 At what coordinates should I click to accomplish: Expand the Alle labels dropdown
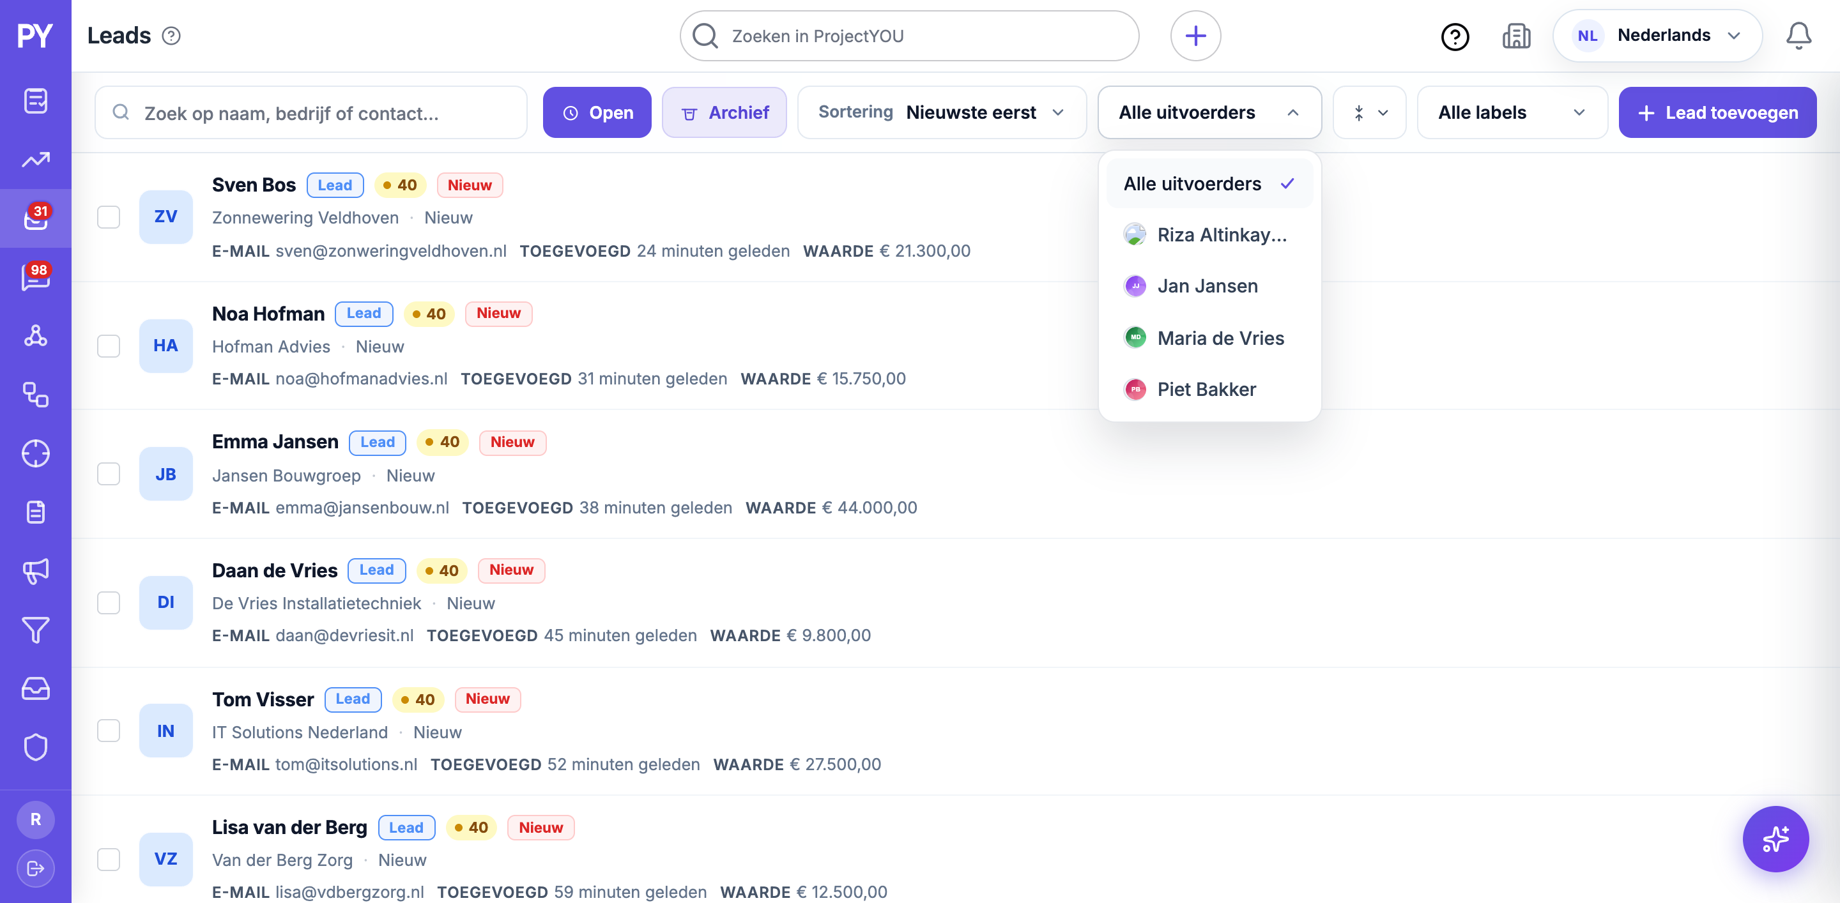[x=1512, y=112]
